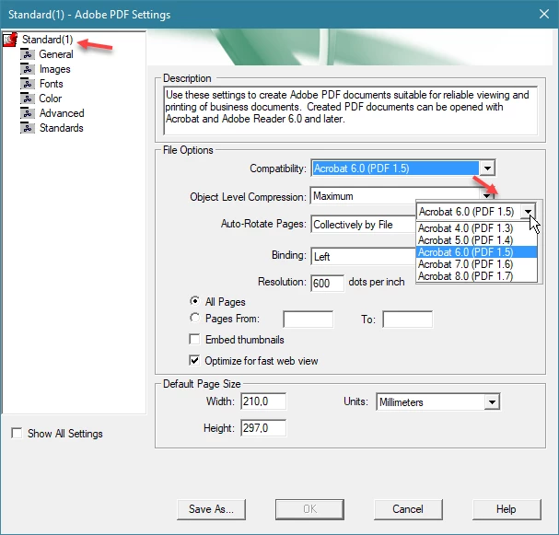Uncheck Optimize for fast web view
Screen dimensions: 559x535
194,360
